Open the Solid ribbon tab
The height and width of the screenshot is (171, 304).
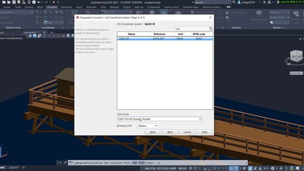click(x=18, y=7)
